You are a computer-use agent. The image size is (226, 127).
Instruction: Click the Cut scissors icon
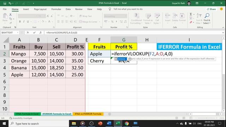pyautogui.click(x=10, y=14)
